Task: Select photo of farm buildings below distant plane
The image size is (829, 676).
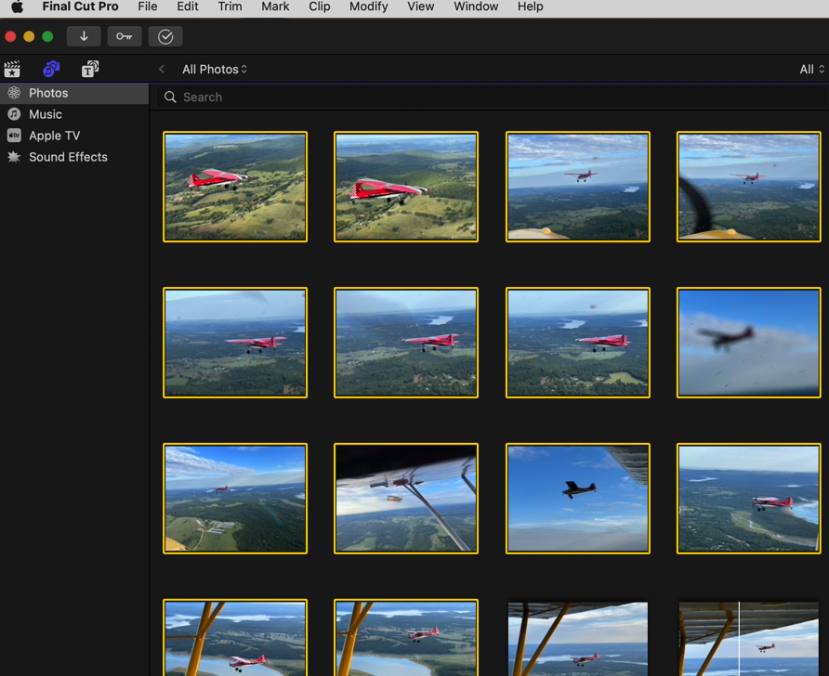Action: tap(235, 499)
